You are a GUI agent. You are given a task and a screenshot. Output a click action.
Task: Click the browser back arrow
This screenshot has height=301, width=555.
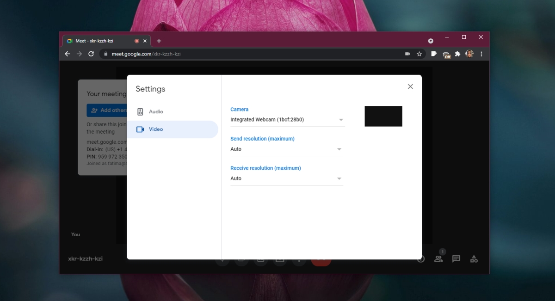coord(67,54)
